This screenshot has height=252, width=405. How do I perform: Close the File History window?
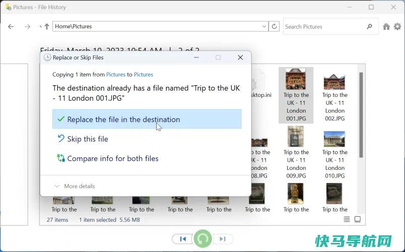point(393,7)
